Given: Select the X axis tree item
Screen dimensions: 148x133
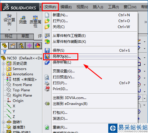Looking at the screenshot, I should pyautogui.click(x=14, y=106).
